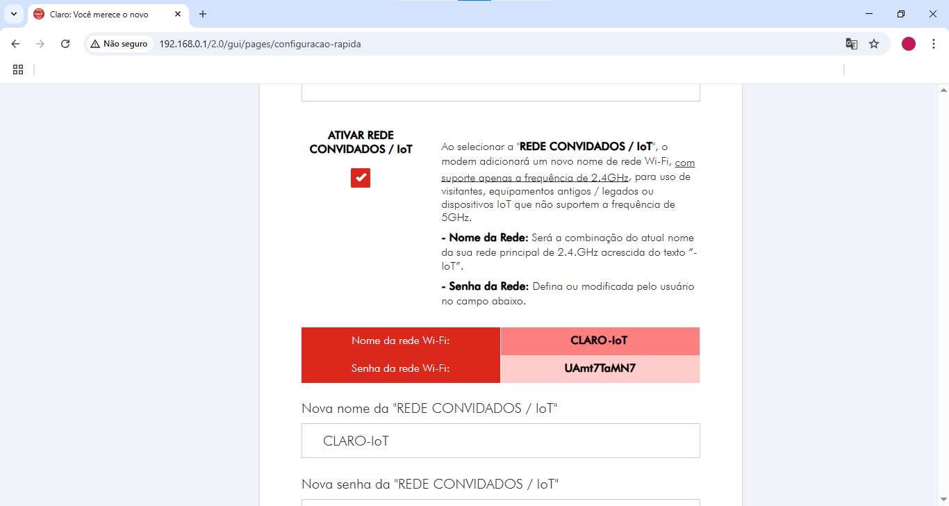
Task: Uncheck the Ativar Rede Convidados / IoT checkbox
Action: [x=361, y=178]
